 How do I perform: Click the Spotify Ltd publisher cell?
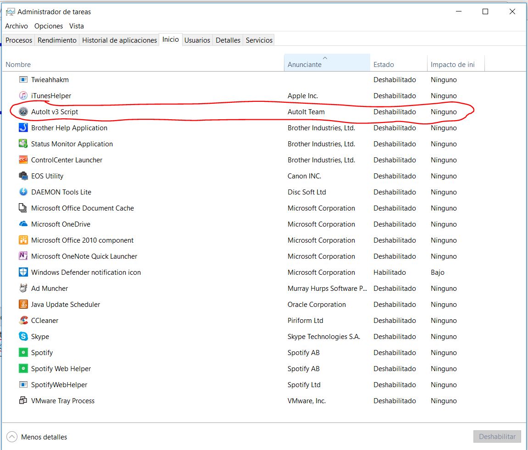point(304,385)
